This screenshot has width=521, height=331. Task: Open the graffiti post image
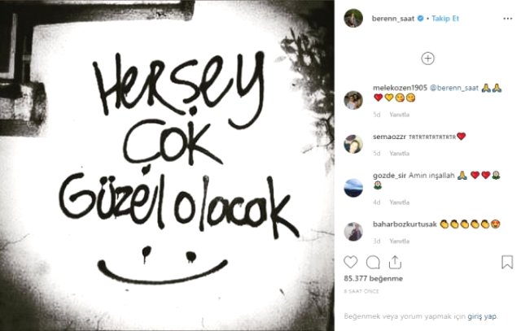pyautogui.click(x=167, y=165)
